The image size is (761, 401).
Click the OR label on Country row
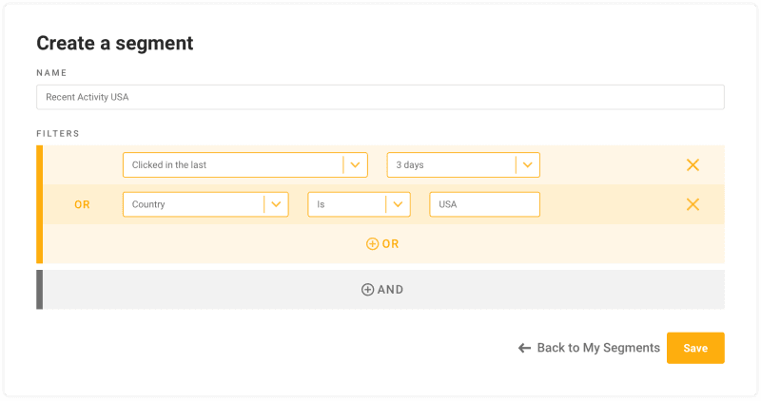pos(83,204)
